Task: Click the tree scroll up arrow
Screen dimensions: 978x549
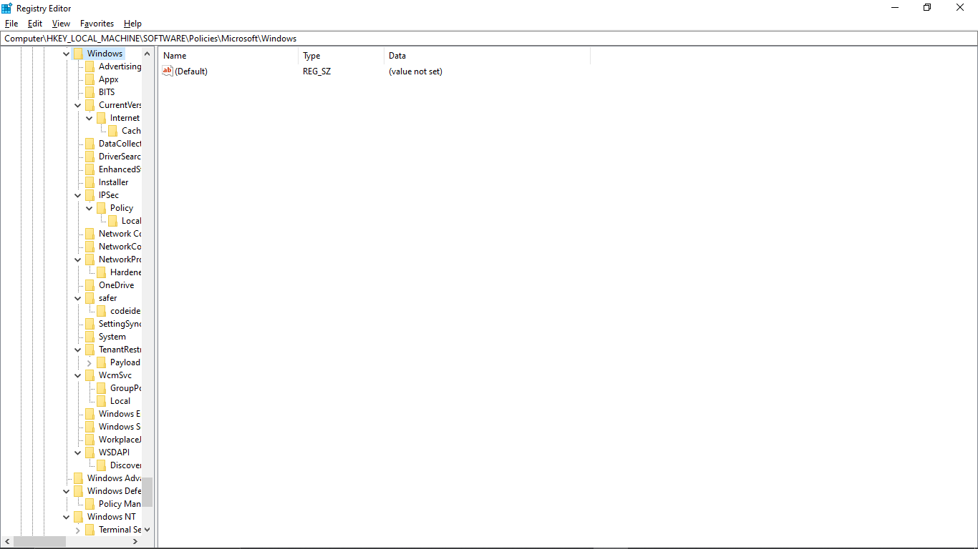Action: (147, 54)
